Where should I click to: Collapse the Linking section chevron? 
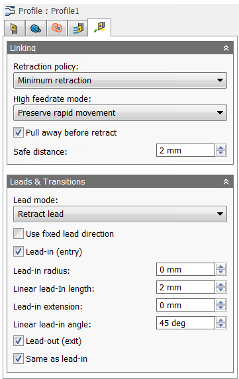[x=226, y=48]
